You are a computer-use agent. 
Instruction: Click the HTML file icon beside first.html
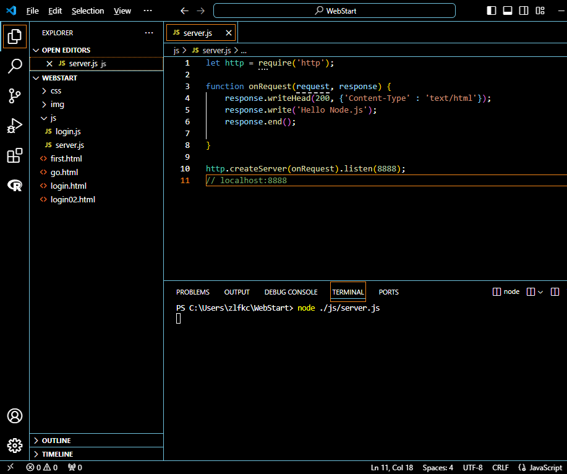43,158
